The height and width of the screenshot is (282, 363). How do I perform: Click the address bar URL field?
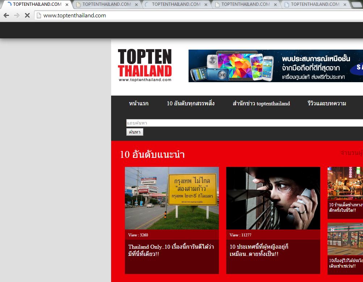[x=181, y=16]
